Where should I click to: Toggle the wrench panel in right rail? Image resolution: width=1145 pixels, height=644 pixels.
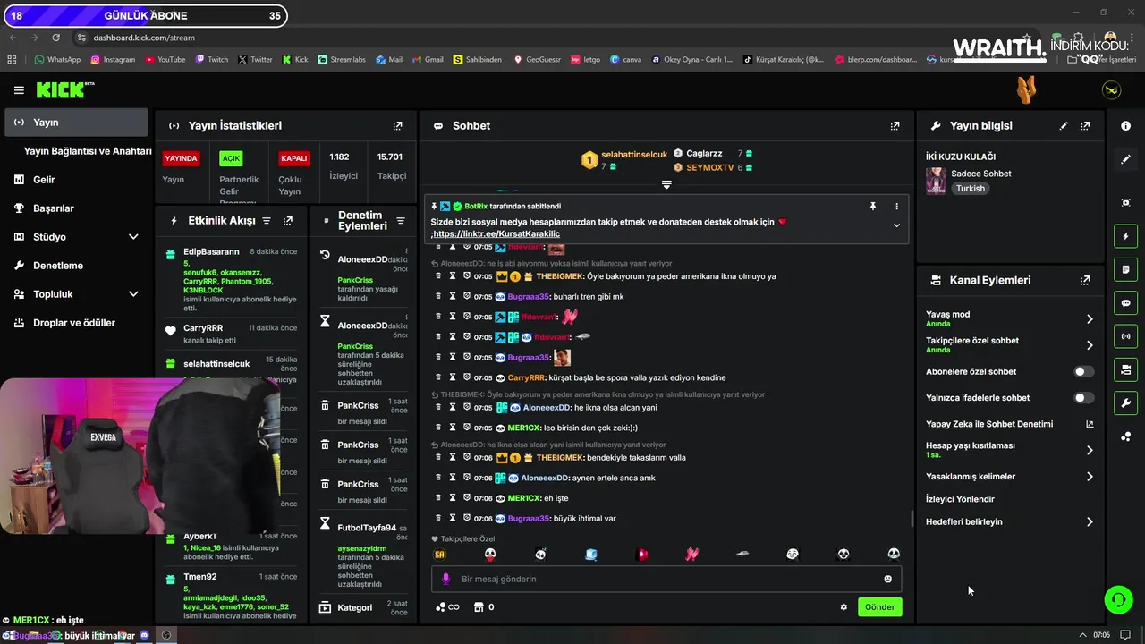[1125, 402]
